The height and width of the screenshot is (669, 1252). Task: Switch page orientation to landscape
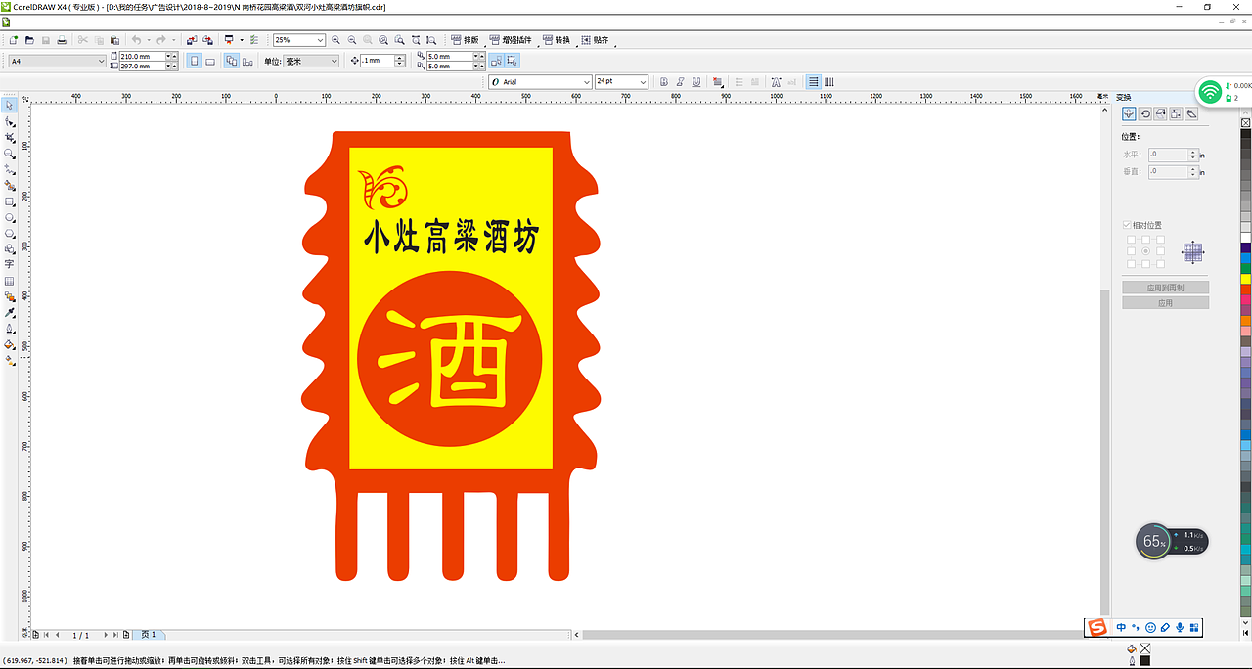pyautogui.click(x=210, y=60)
